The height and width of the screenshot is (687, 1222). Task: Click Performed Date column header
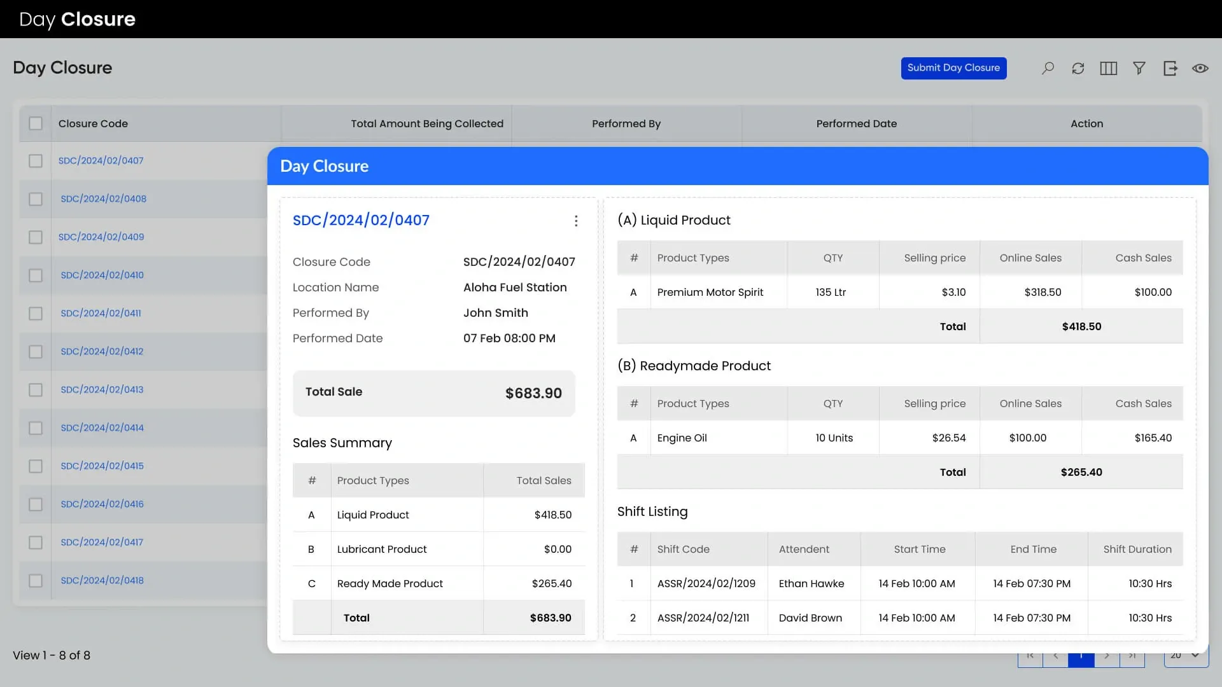click(x=856, y=123)
